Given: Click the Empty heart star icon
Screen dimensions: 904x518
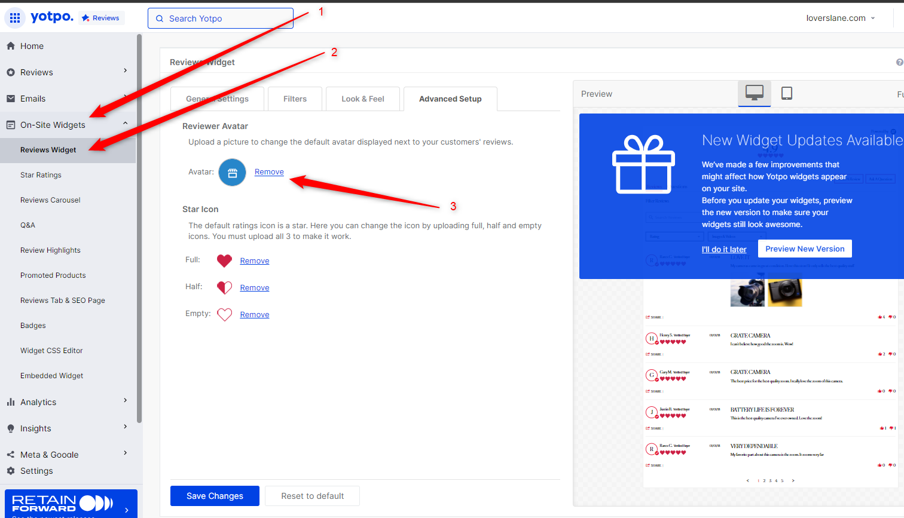Looking at the screenshot, I should [224, 314].
